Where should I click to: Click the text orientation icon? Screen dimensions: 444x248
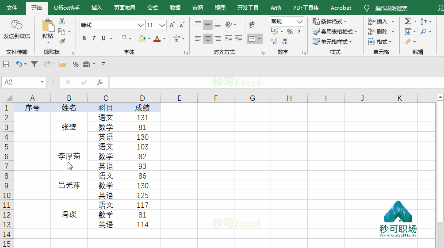[x=229, y=25]
